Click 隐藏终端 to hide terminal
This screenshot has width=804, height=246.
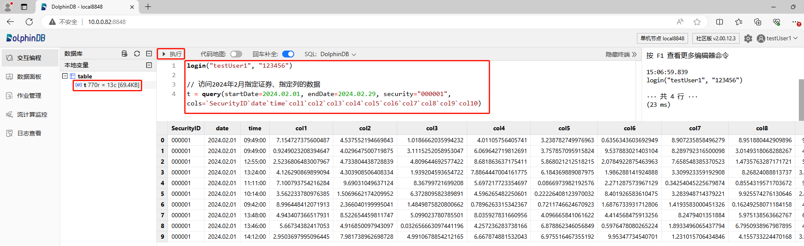(x=621, y=54)
